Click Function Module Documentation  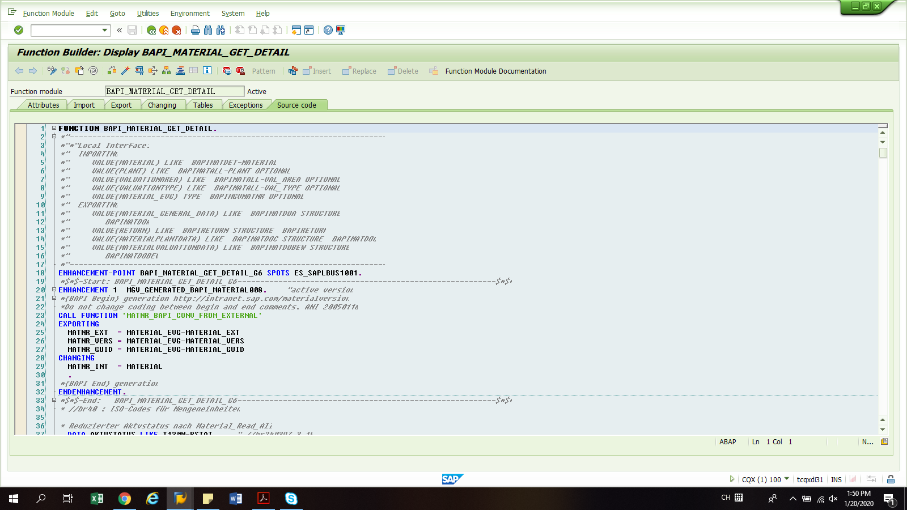coord(495,71)
